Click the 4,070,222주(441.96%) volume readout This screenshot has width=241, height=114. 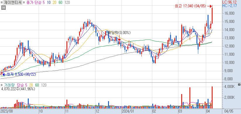tap(18, 89)
